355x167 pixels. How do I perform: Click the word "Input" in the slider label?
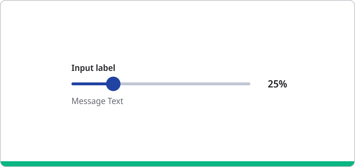click(x=82, y=68)
